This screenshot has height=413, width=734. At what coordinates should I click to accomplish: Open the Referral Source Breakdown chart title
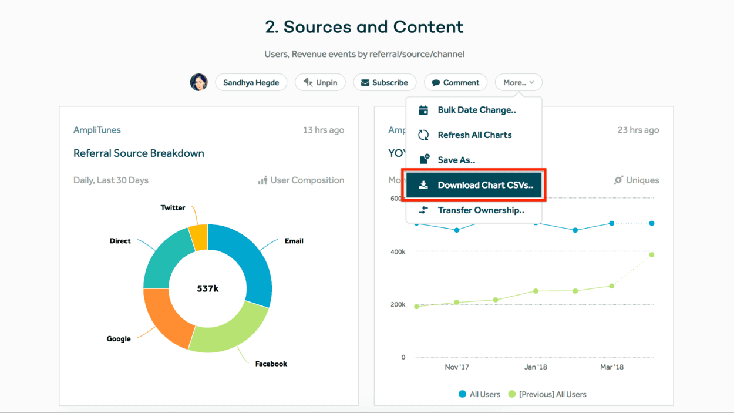(x=139, y=153)
